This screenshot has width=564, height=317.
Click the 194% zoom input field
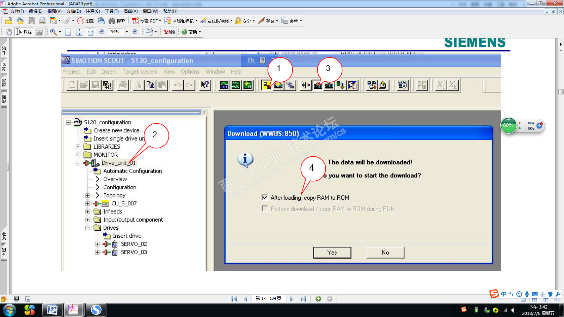click(x=116, y=32)
